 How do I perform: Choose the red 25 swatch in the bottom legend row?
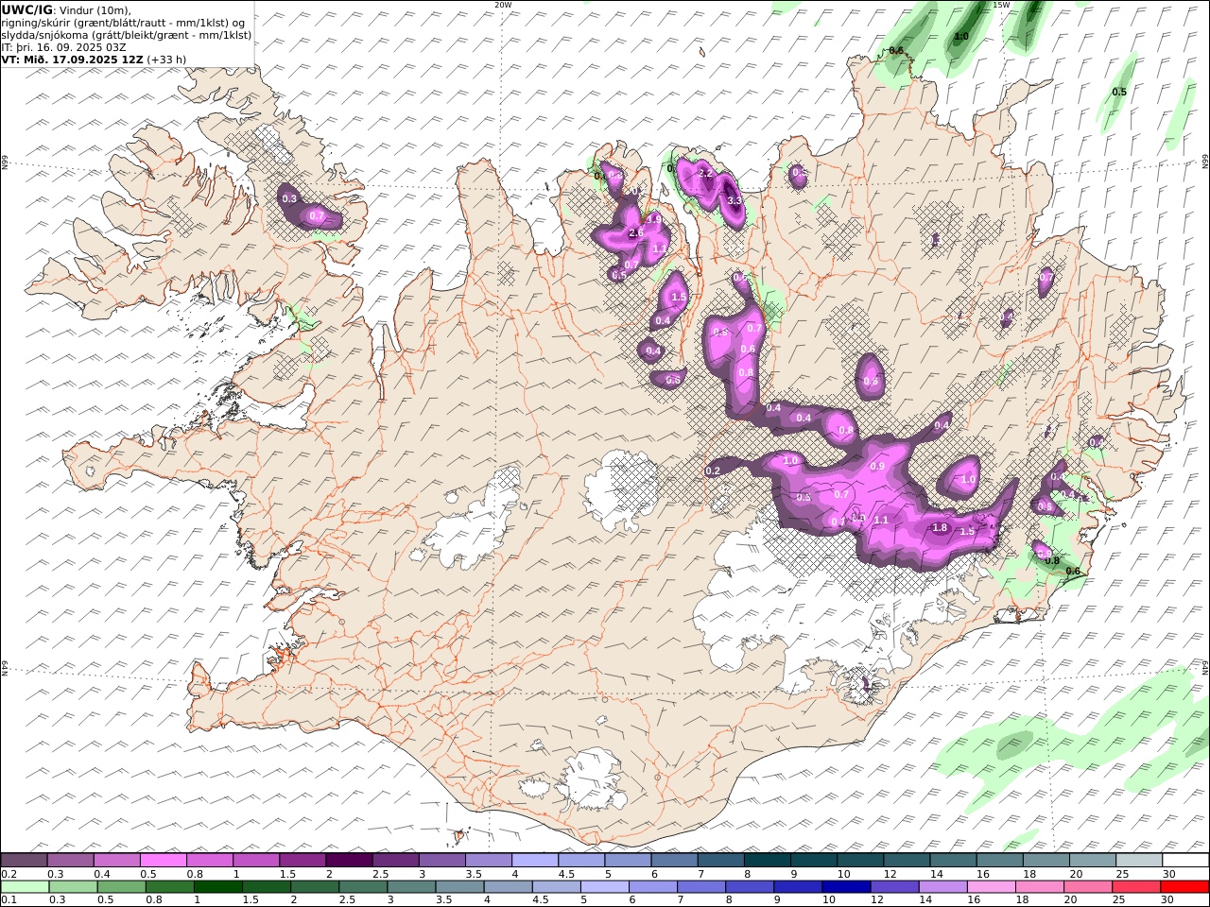click(1136, 887)
